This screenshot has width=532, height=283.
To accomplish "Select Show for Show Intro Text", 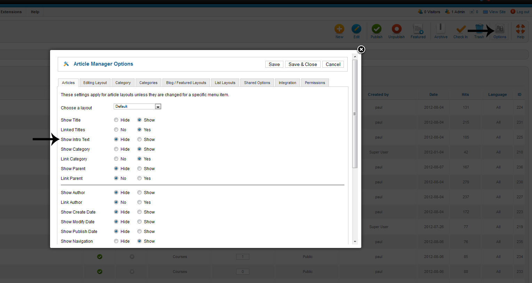I will pos(139,139).
